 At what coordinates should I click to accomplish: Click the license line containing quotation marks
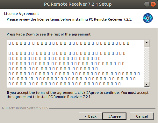pyautogui.click(x=72, y=79)
